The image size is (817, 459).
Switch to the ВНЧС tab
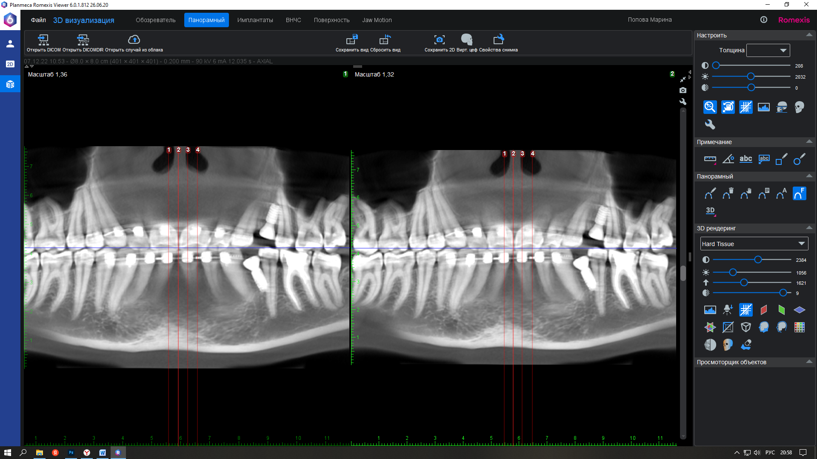[293, 20]
